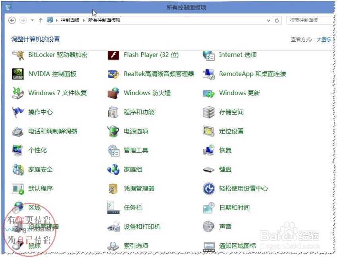Click the 电源选项 text label
The image size is (339, 258).
point(136,131)
